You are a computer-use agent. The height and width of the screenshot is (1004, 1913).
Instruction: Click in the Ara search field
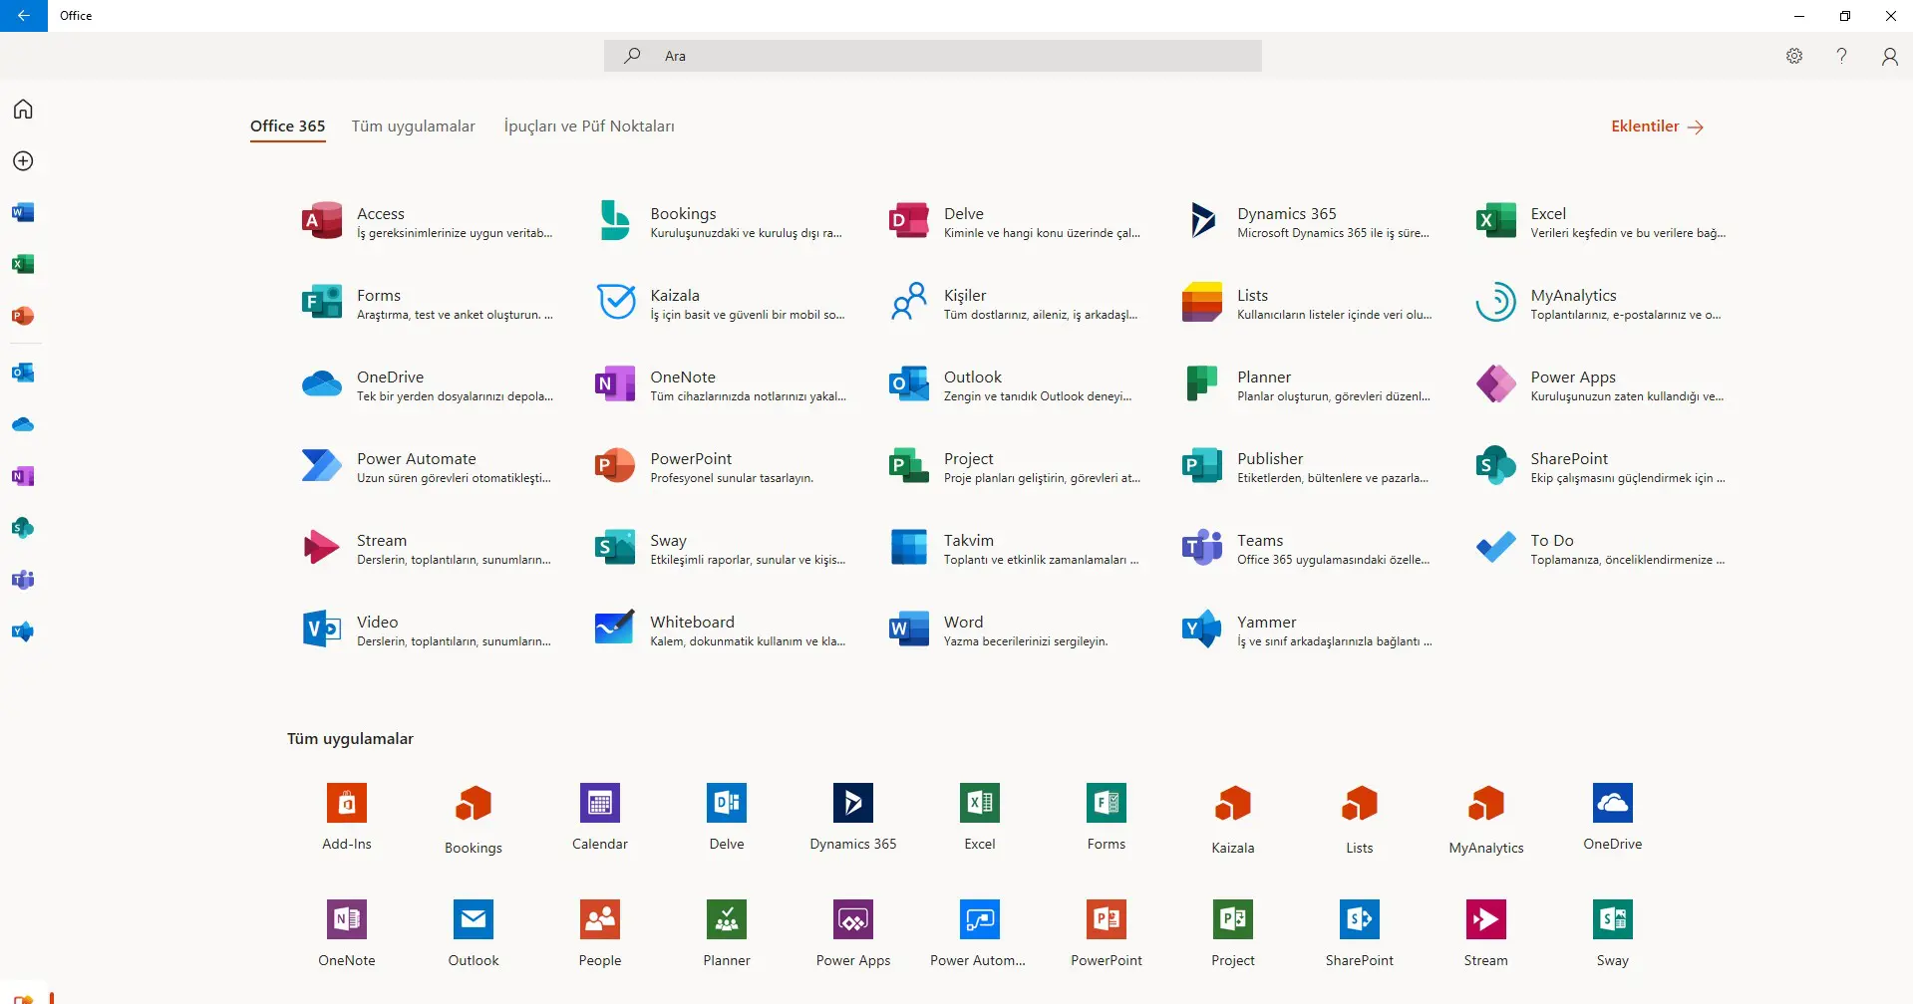click(932, 57)
